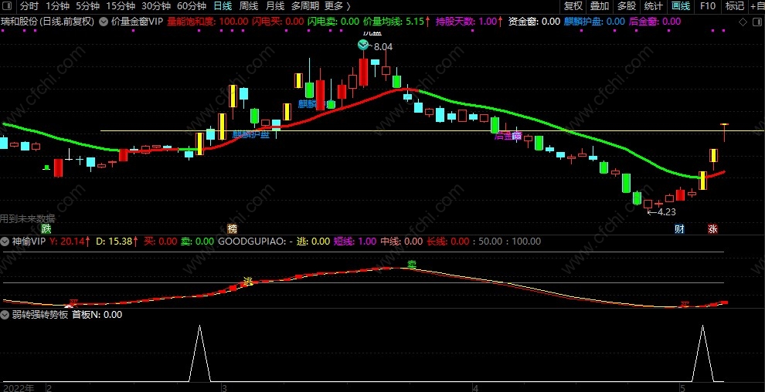Screen dimensions: 765x392
Task: Click the 麒麟护盘 signal label on the chart
Action: pyautogui.click(x=251, y=135)
